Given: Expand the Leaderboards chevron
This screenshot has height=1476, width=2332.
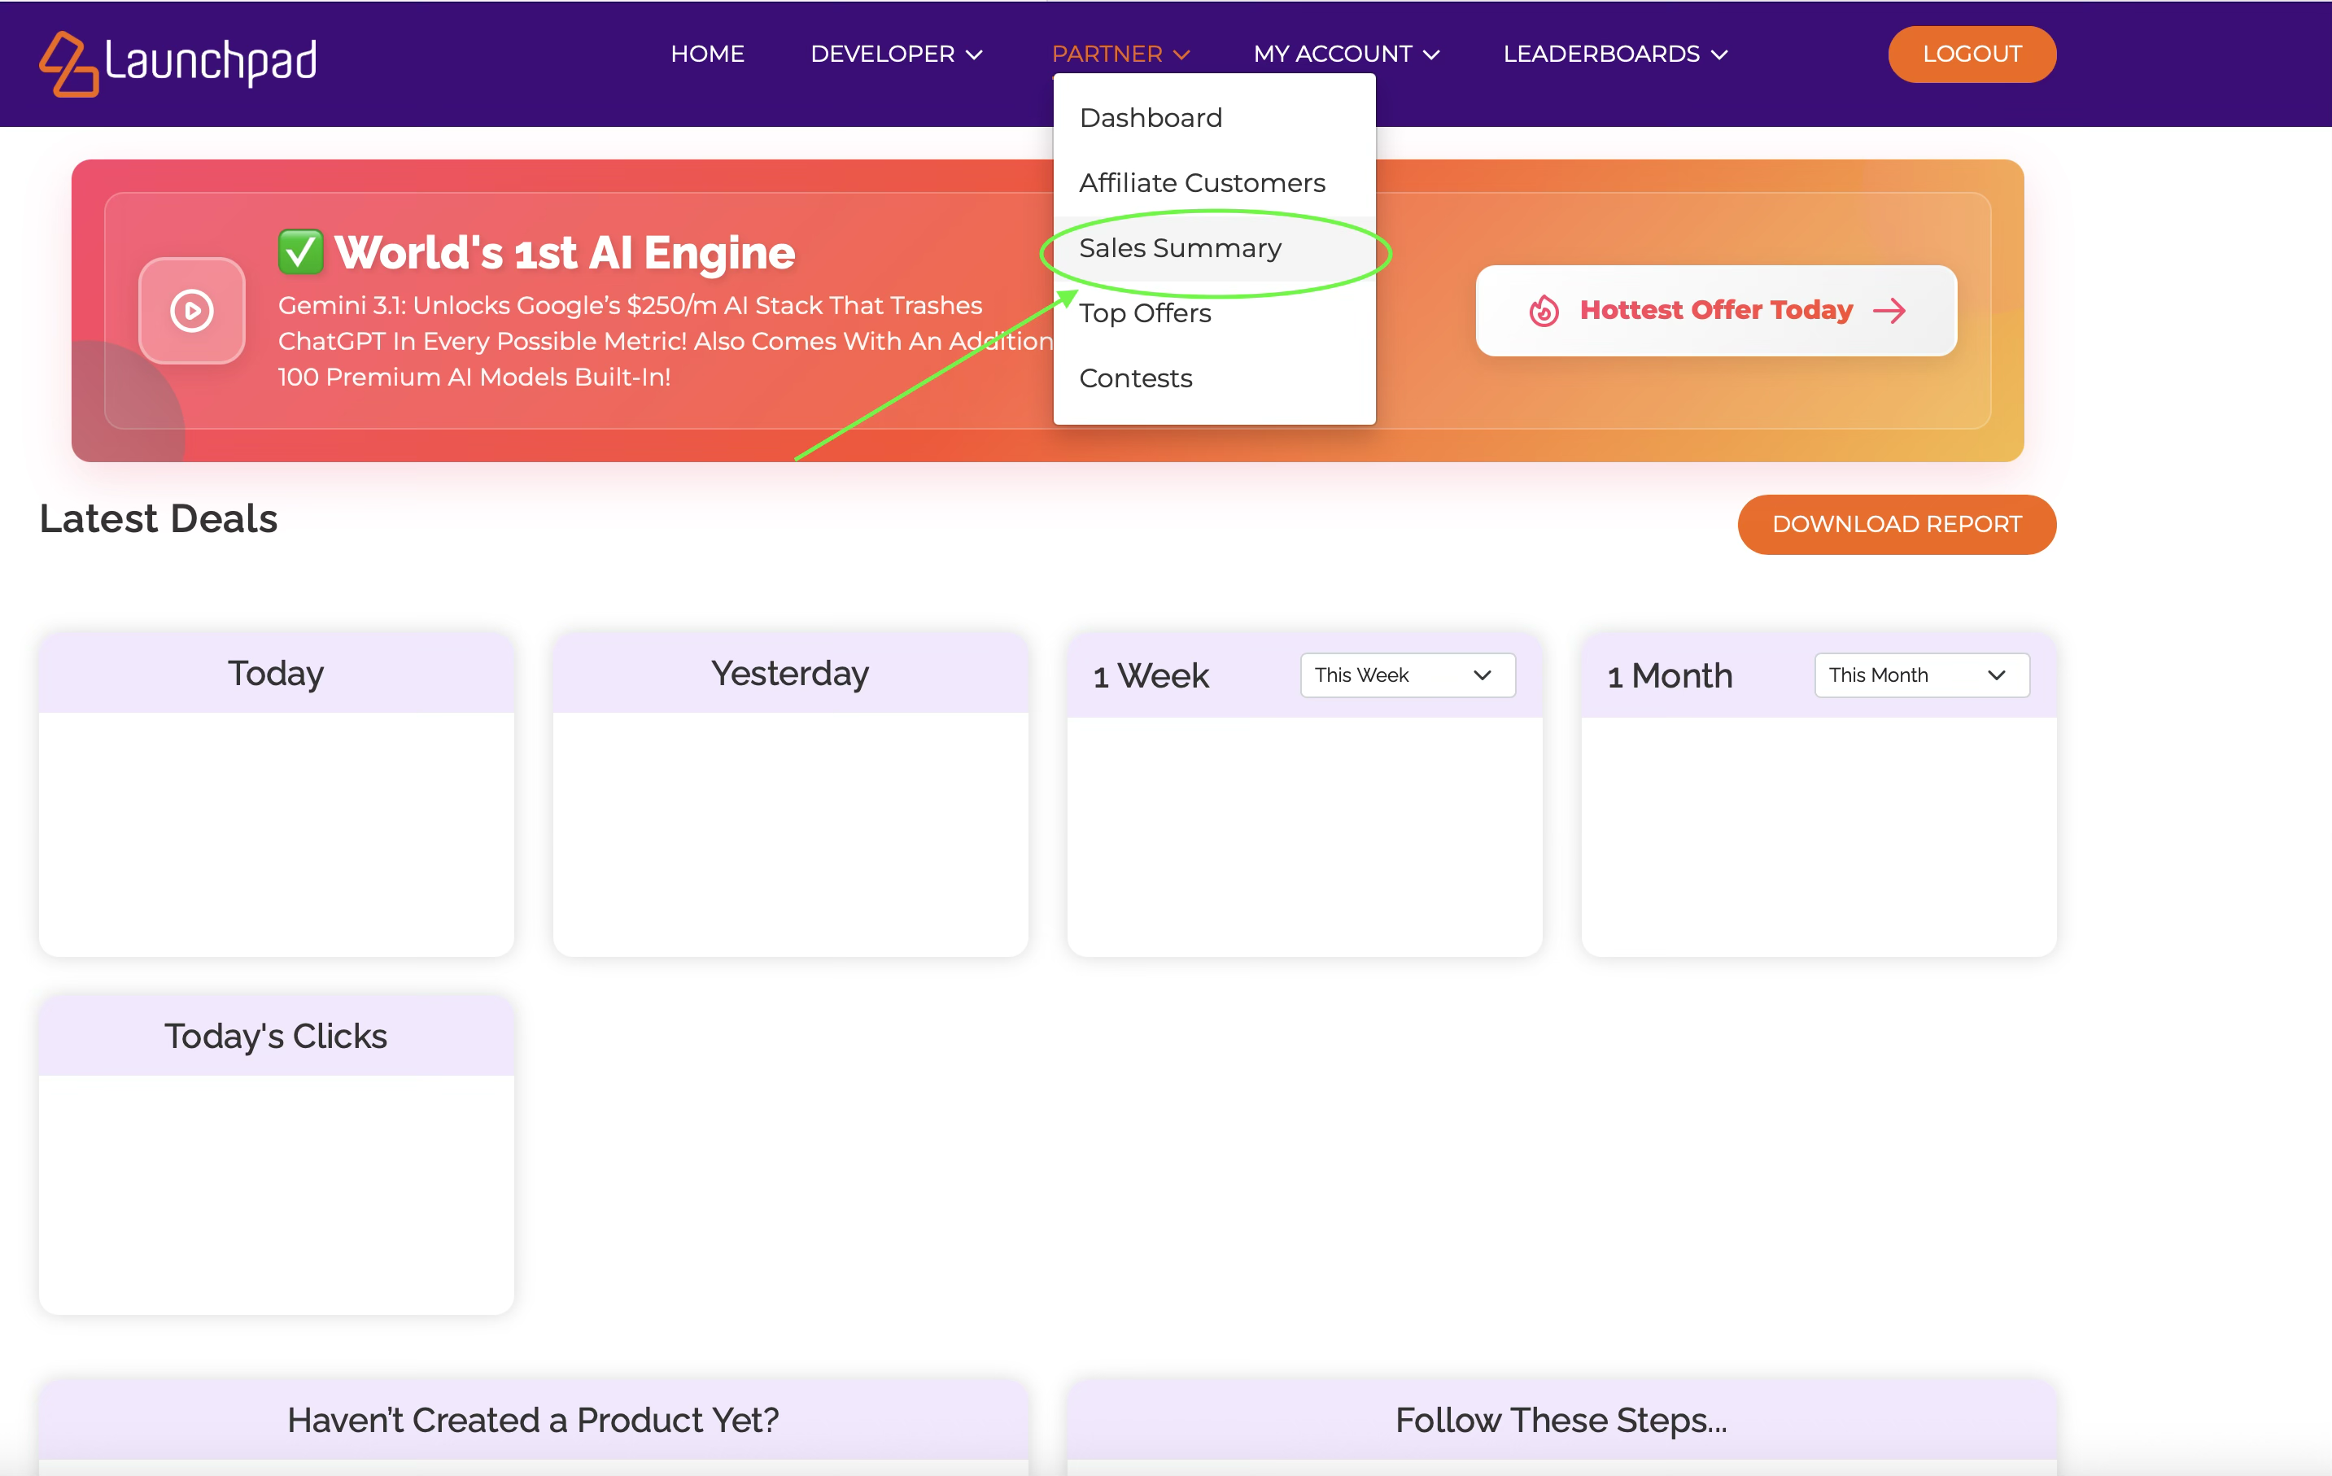Looking at the screenshot, I should (1719, 55).
